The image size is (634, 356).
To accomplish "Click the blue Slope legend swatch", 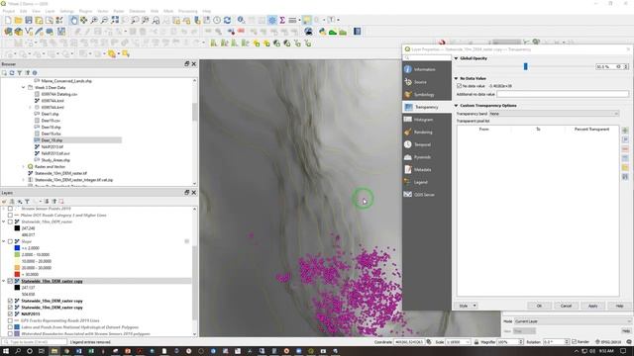I will point(17,248).
